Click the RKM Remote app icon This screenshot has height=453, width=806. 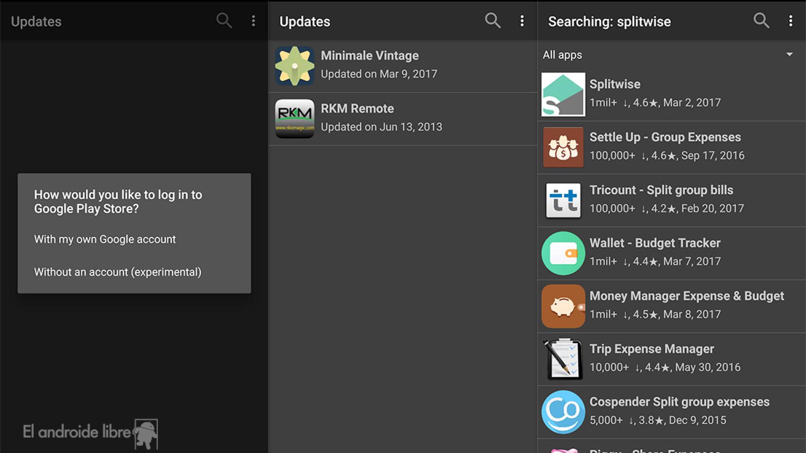pos(295,118)
